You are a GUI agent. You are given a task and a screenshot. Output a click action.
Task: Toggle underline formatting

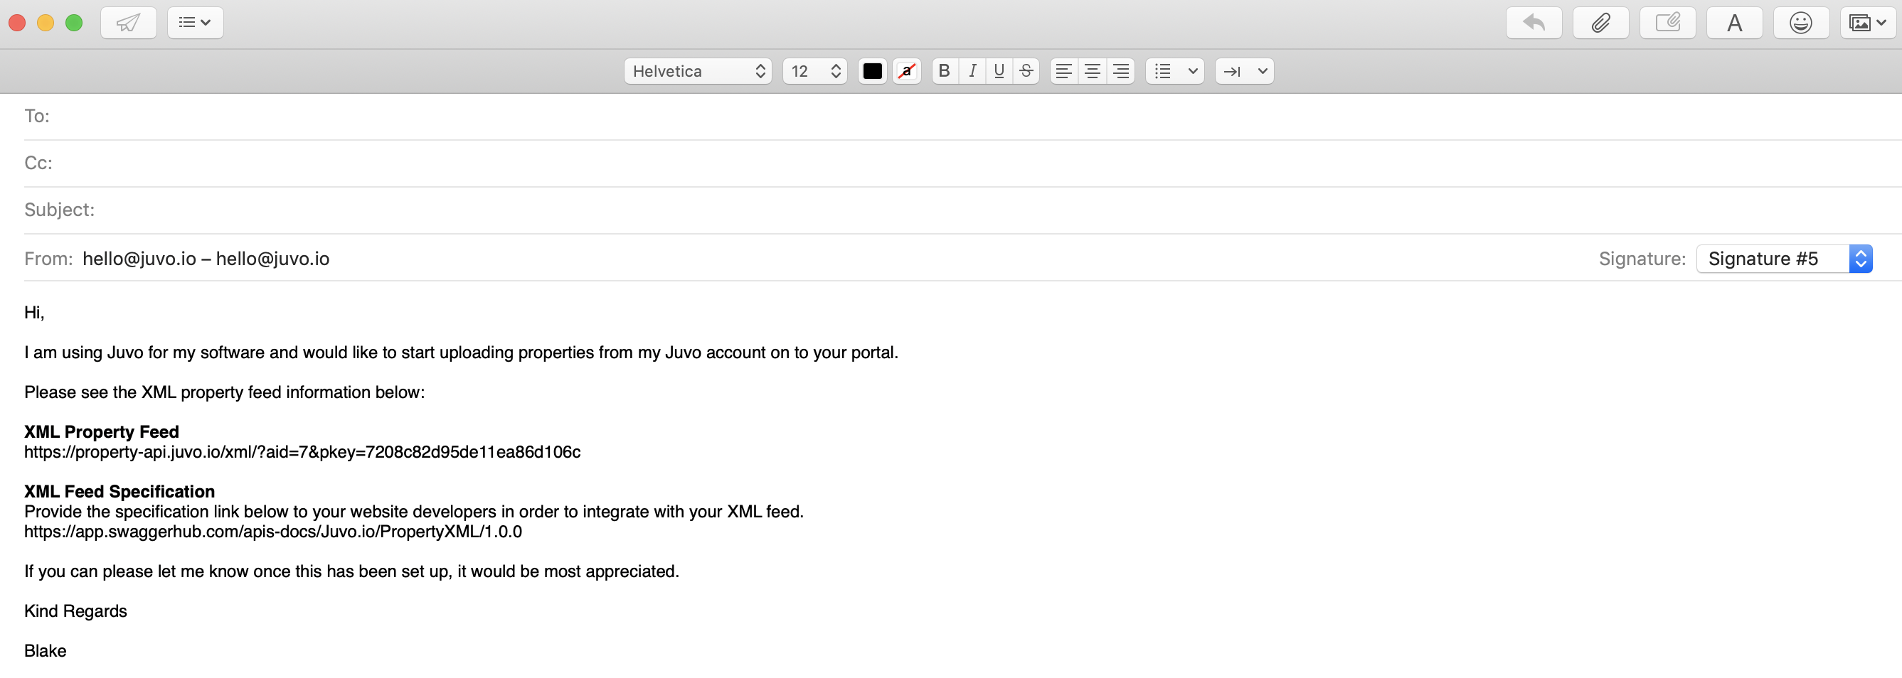click(x=999, y=71)
